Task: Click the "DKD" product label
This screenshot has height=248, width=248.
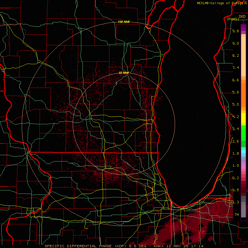Action: (x=242, y=17)
